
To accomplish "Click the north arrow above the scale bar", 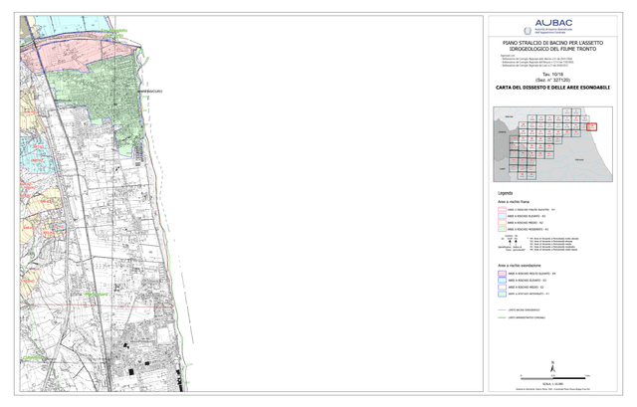I will click(x=552, y=367).
